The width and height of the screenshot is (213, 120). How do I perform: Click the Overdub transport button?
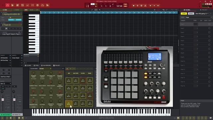coord(137,6)
